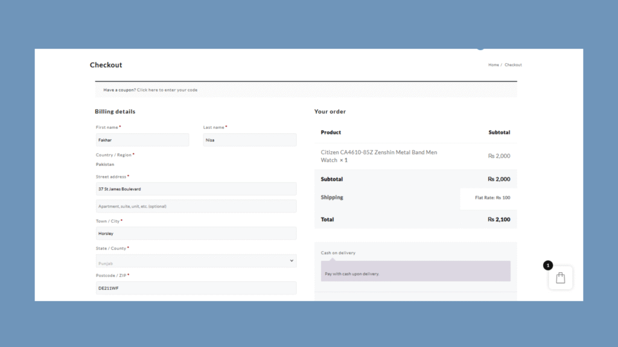Click the Flat Rate Rs 100 shipping option
This screenshot has width=618, height=347.
pos(492,198)
